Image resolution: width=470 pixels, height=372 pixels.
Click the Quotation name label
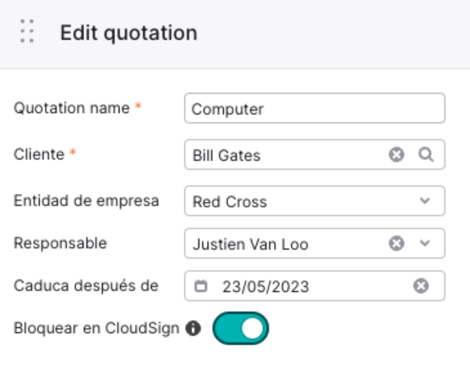72,108
